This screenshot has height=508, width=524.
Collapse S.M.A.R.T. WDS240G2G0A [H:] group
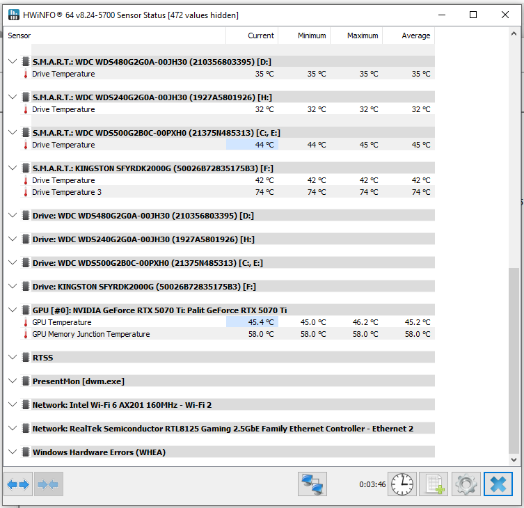(13, 97)
